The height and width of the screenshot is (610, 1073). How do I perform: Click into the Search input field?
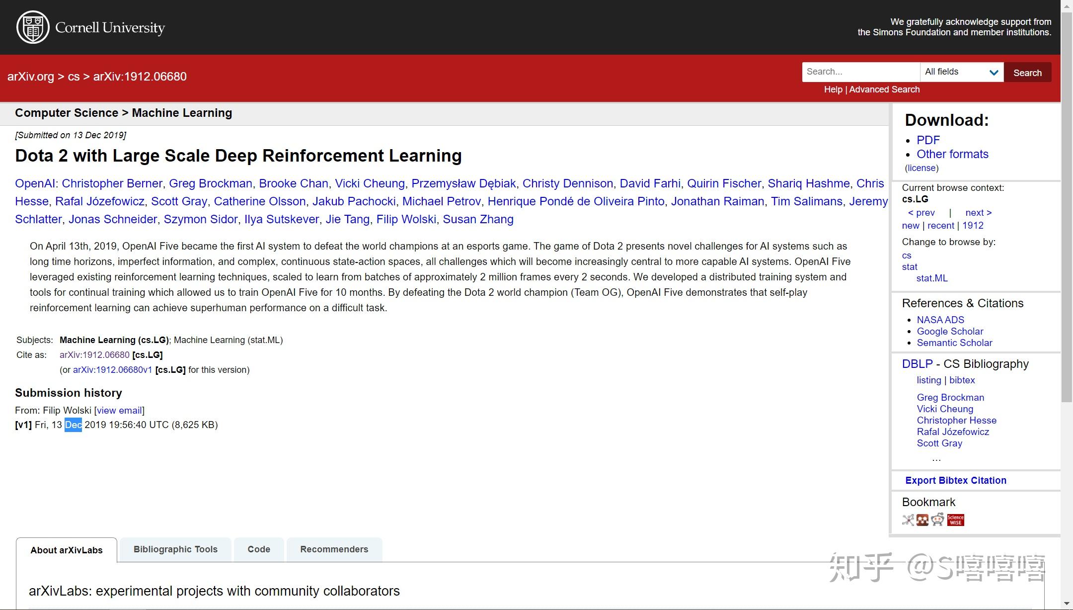[860, 72]
